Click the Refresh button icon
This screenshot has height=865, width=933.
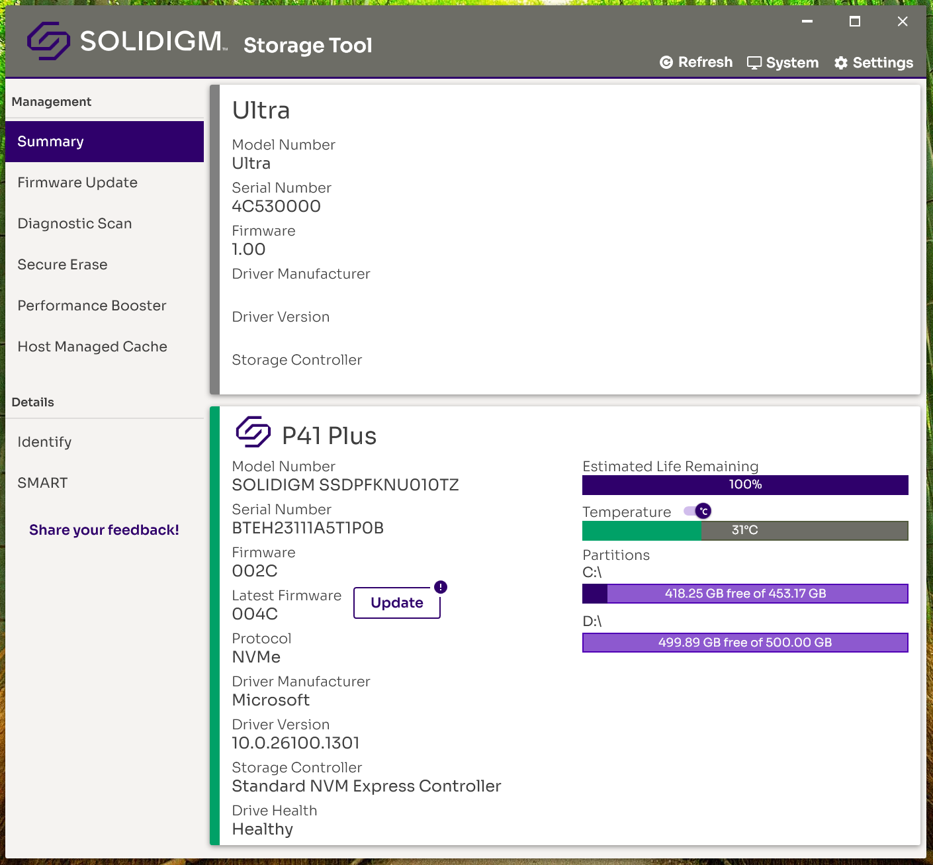pos(666,62)
